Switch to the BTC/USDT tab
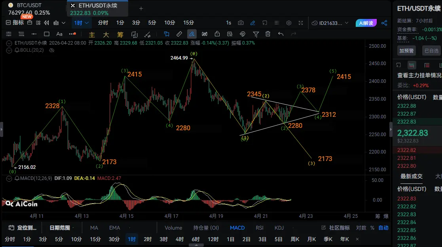 (33, 9)
